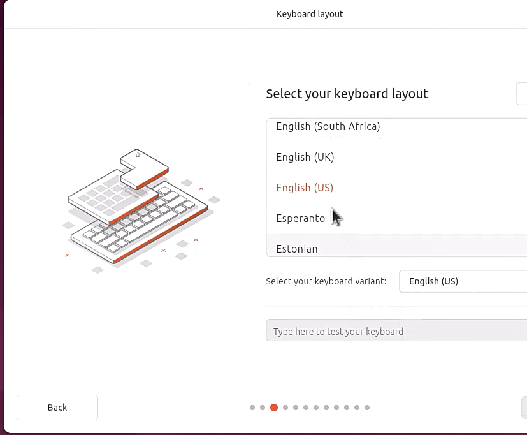Click the fifth progress dot
Viewport: 527px width, 435px height.
pos(295,407)
